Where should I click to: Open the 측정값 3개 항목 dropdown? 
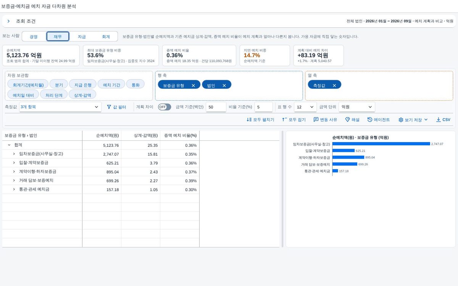[x=60, y=107]
